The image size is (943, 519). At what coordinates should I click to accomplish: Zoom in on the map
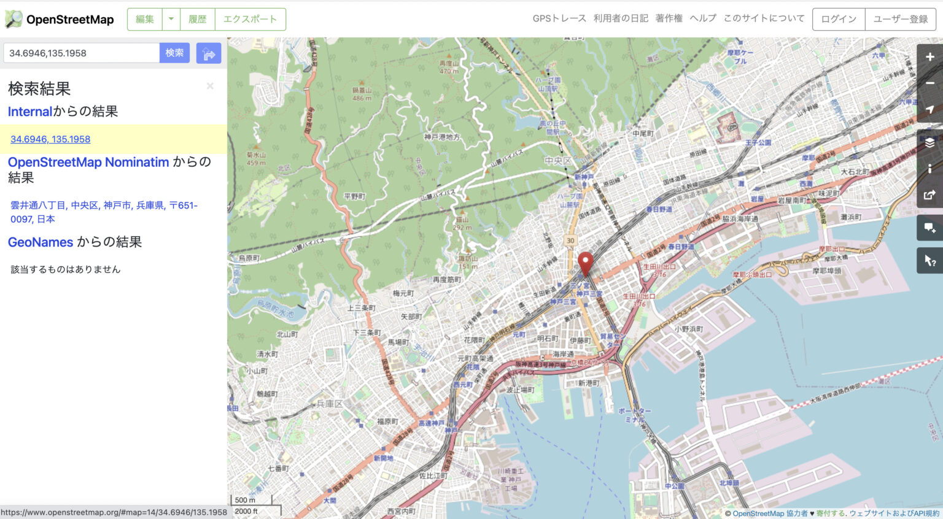929,56
